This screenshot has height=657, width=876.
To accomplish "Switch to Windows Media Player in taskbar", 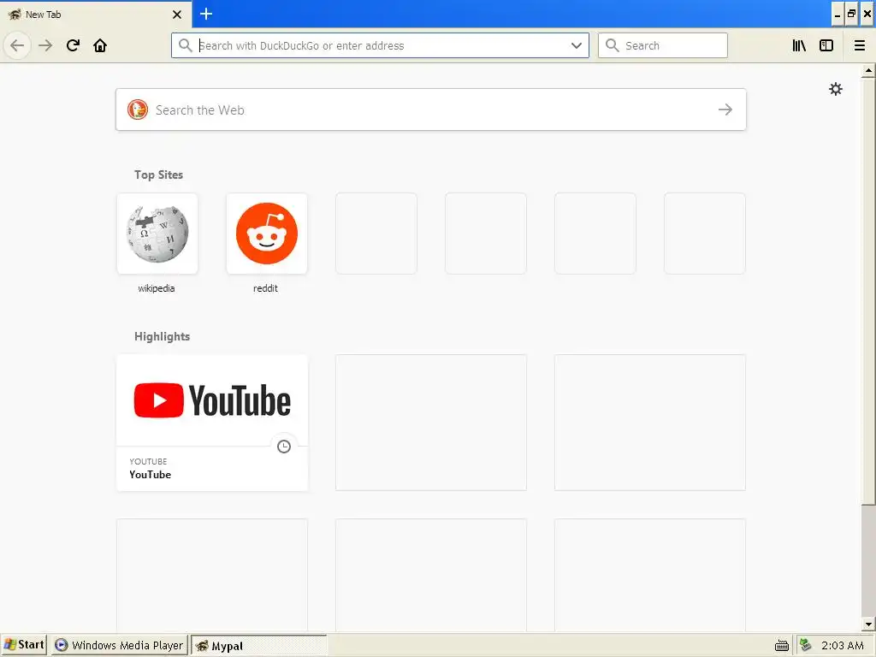I will (120, 645).
